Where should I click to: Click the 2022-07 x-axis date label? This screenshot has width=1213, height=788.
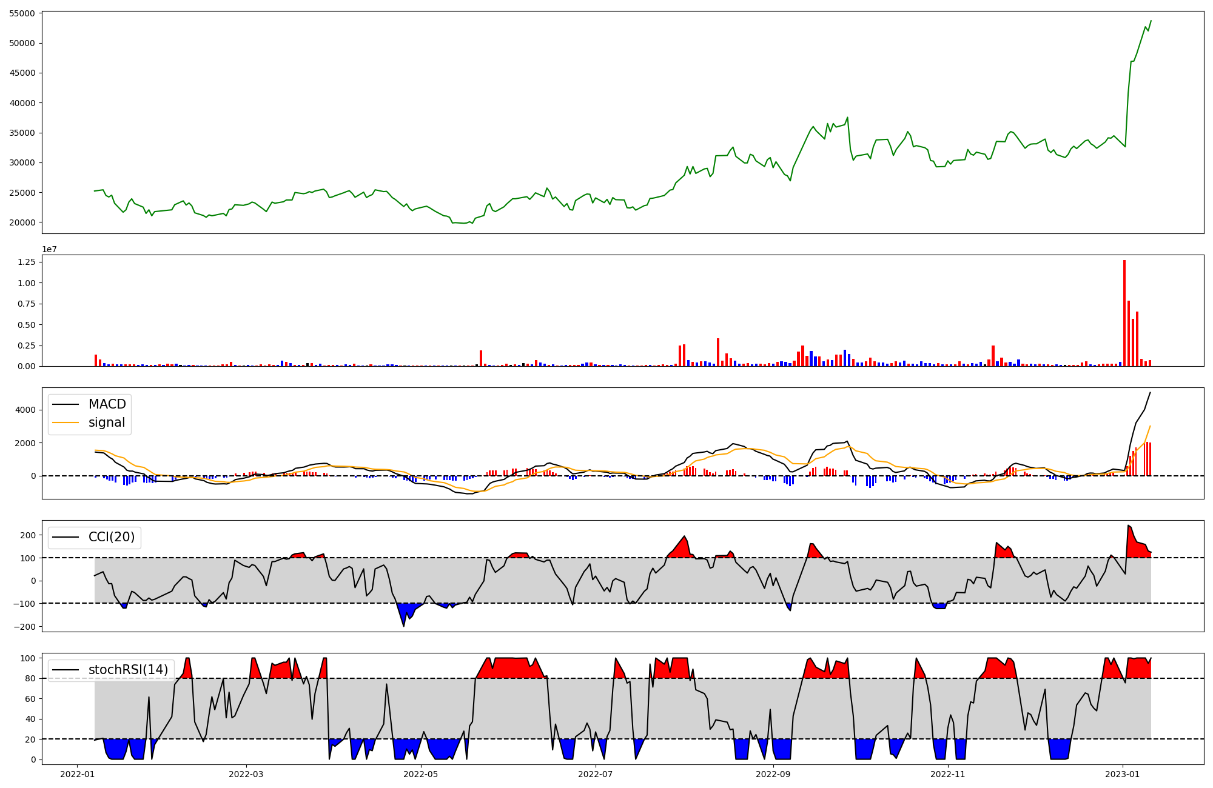596,773
